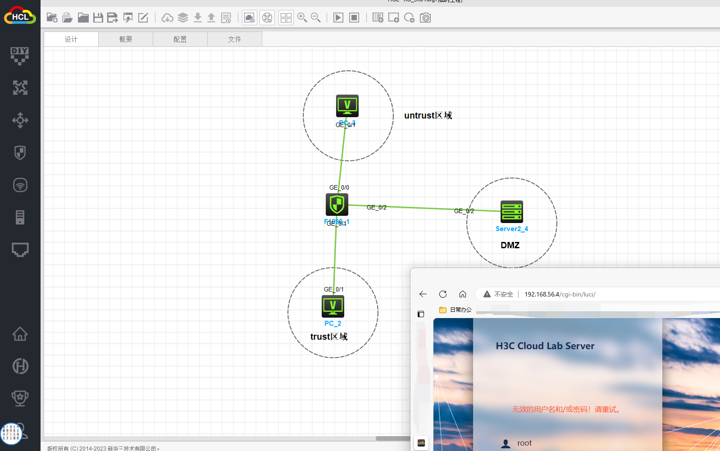The width and height of the screenshot is (720, 451).
Task: Switch to the 概要 tab
Action: (x=126, y=39)
